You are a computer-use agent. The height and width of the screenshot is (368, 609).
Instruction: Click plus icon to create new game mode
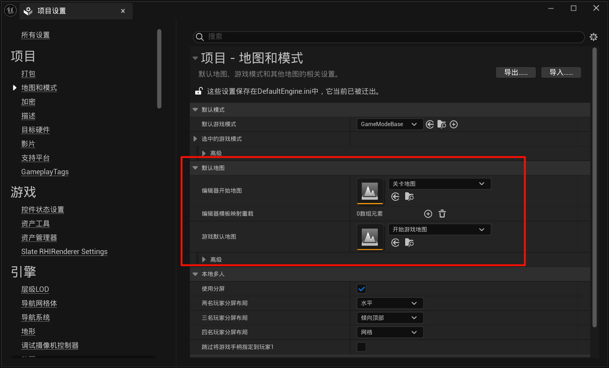coord(454,124)
